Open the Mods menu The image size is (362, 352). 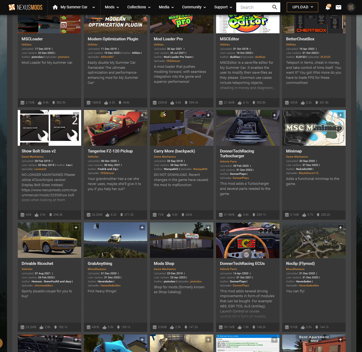pos(112,7)
